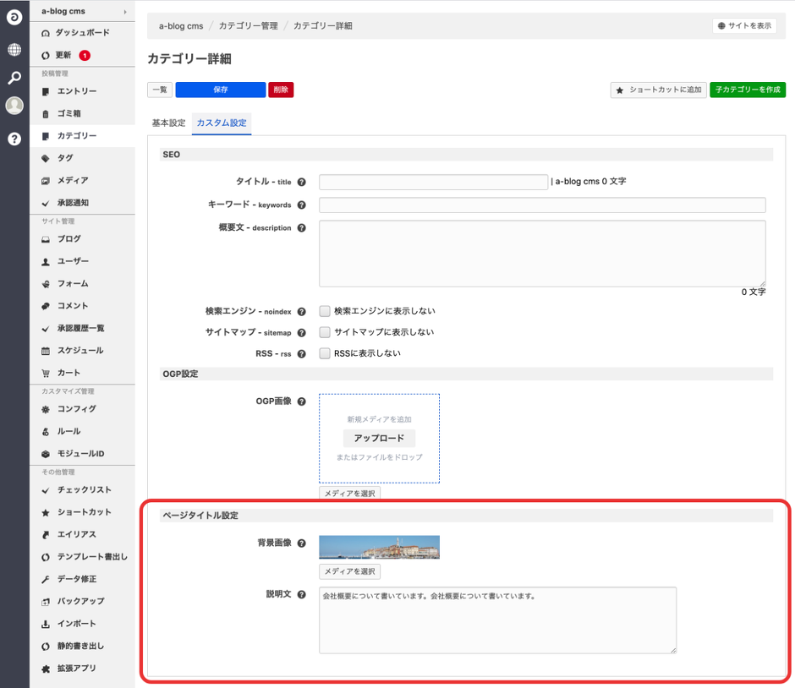The image size is (795, 688).
Task: Click 子カテゴリーを作成 button
Action: [747, 90]
